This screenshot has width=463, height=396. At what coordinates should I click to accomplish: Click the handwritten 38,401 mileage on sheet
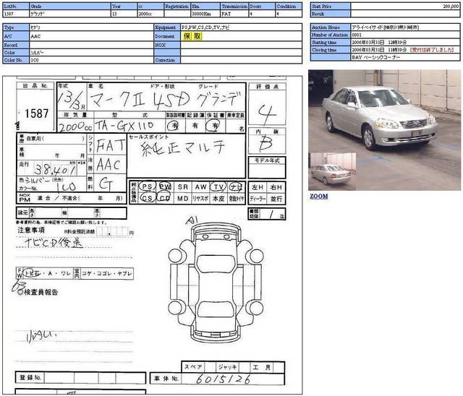[x=55, y=169]
